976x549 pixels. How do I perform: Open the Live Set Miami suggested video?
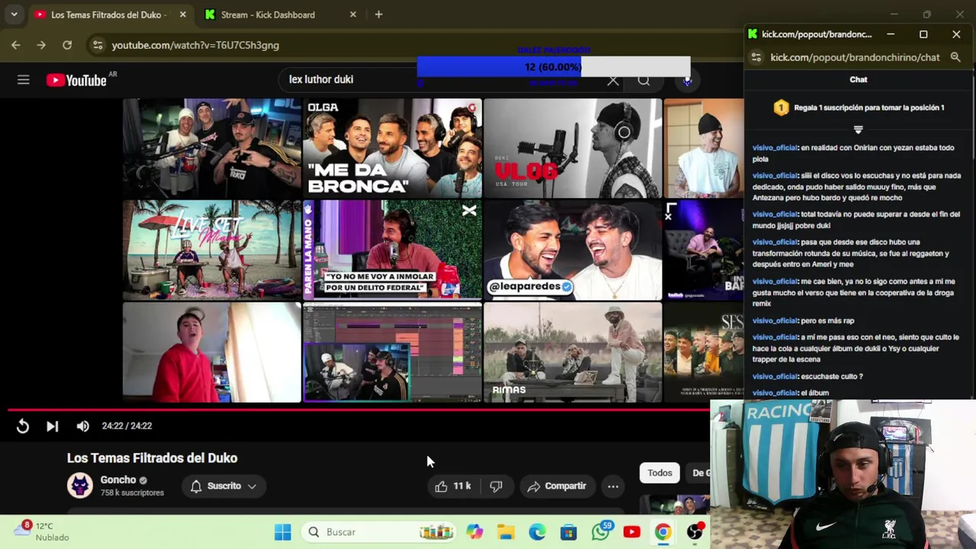pos(212,250)
